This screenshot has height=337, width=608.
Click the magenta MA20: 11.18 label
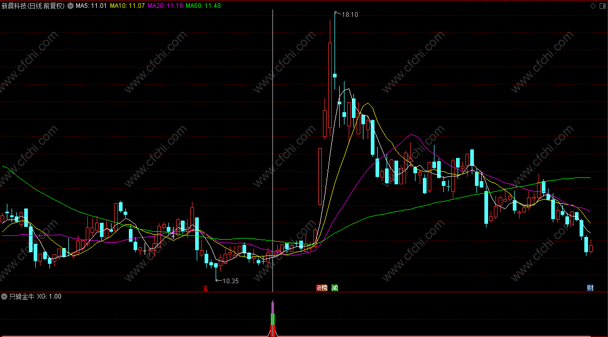[x=165, y=6]
